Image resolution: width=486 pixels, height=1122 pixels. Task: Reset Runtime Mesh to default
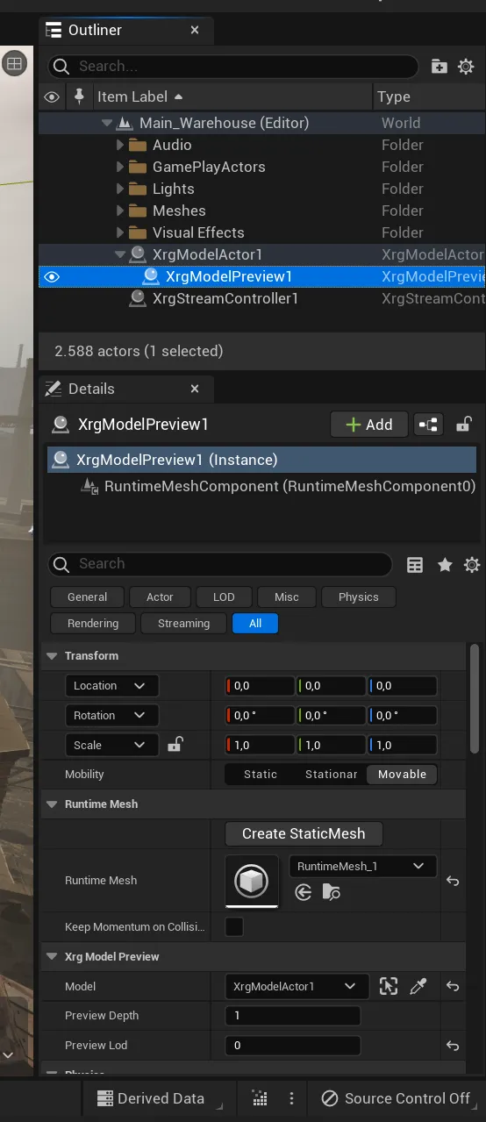[453, 881]
